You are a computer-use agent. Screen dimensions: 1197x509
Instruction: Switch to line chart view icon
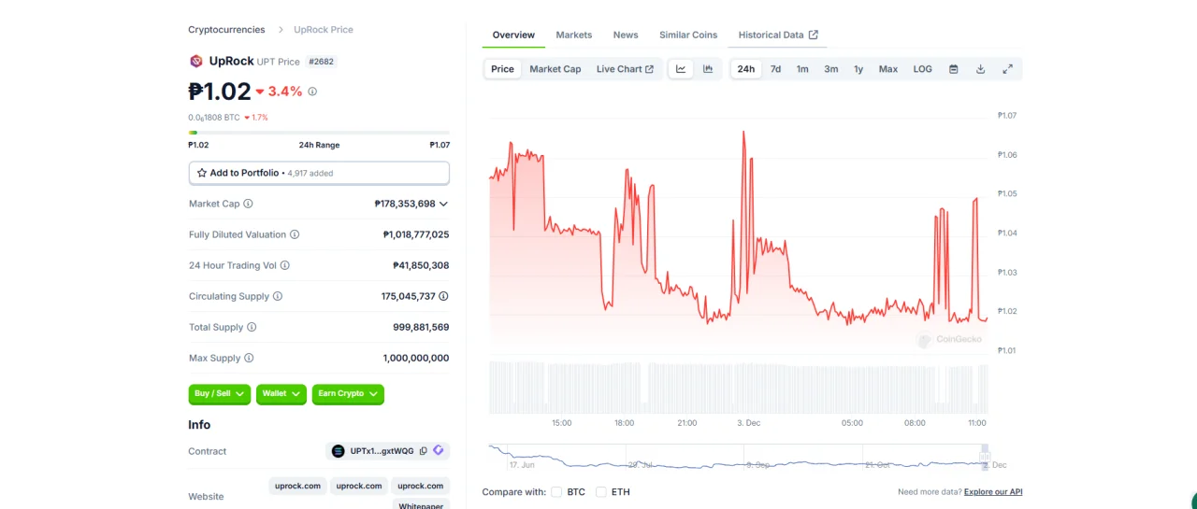pos(681,69)
